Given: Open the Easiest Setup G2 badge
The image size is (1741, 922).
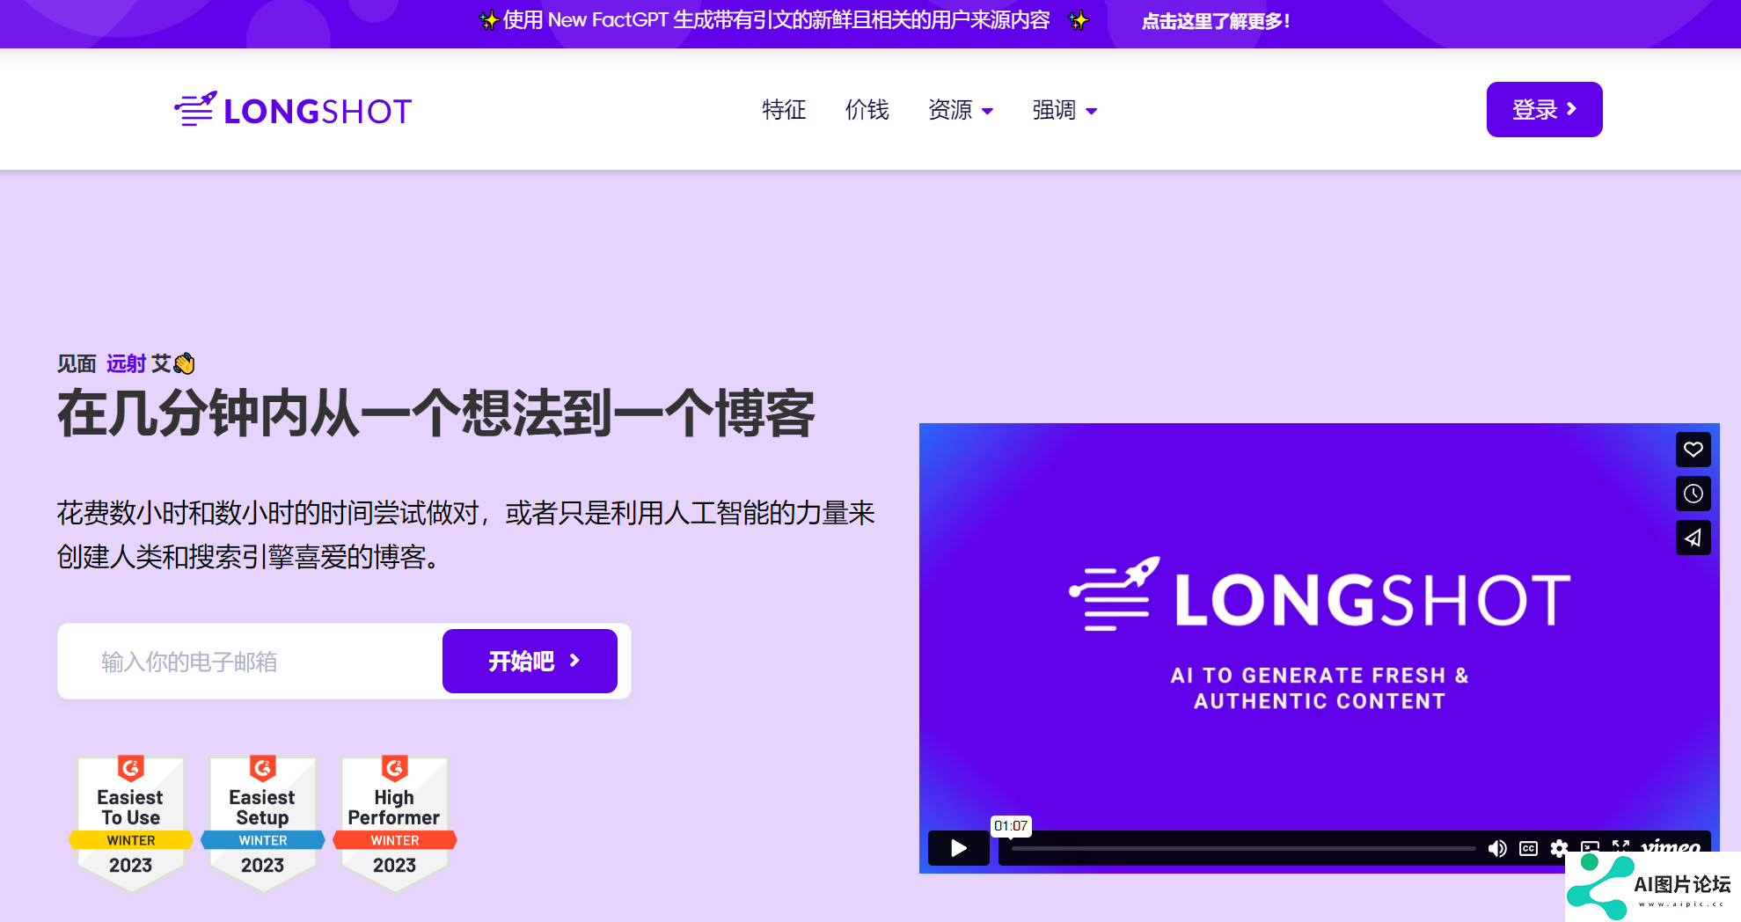Looking at the screenshot, I should click(x=263, y=824).
